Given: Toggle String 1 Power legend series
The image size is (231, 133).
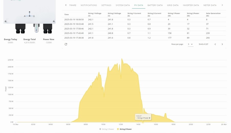Looking at the screenshot, I should (x=107, y=129).
